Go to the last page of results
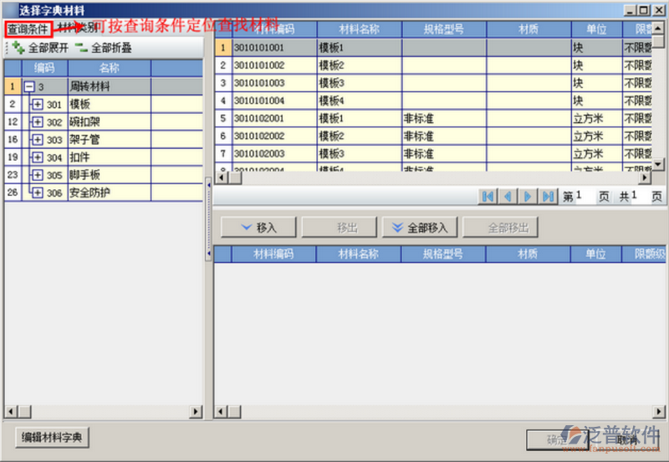This screenshot has height=462, width=669. click(x=548, y=197)
